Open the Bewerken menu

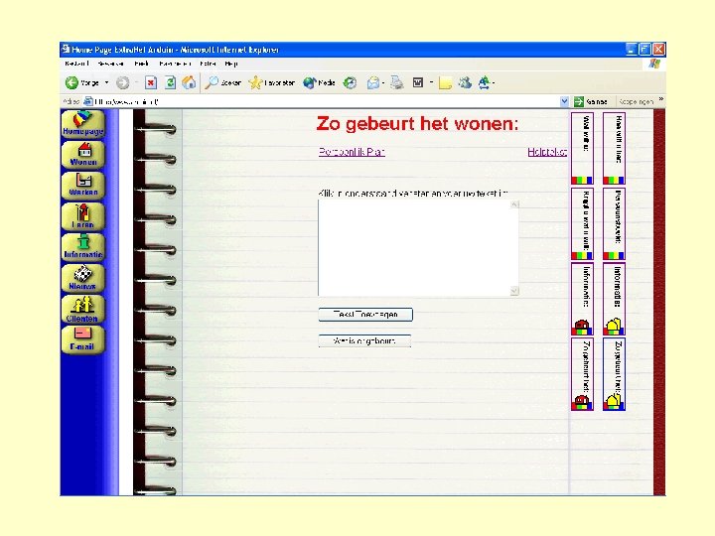pyautogui.click(x=111, y=64)
